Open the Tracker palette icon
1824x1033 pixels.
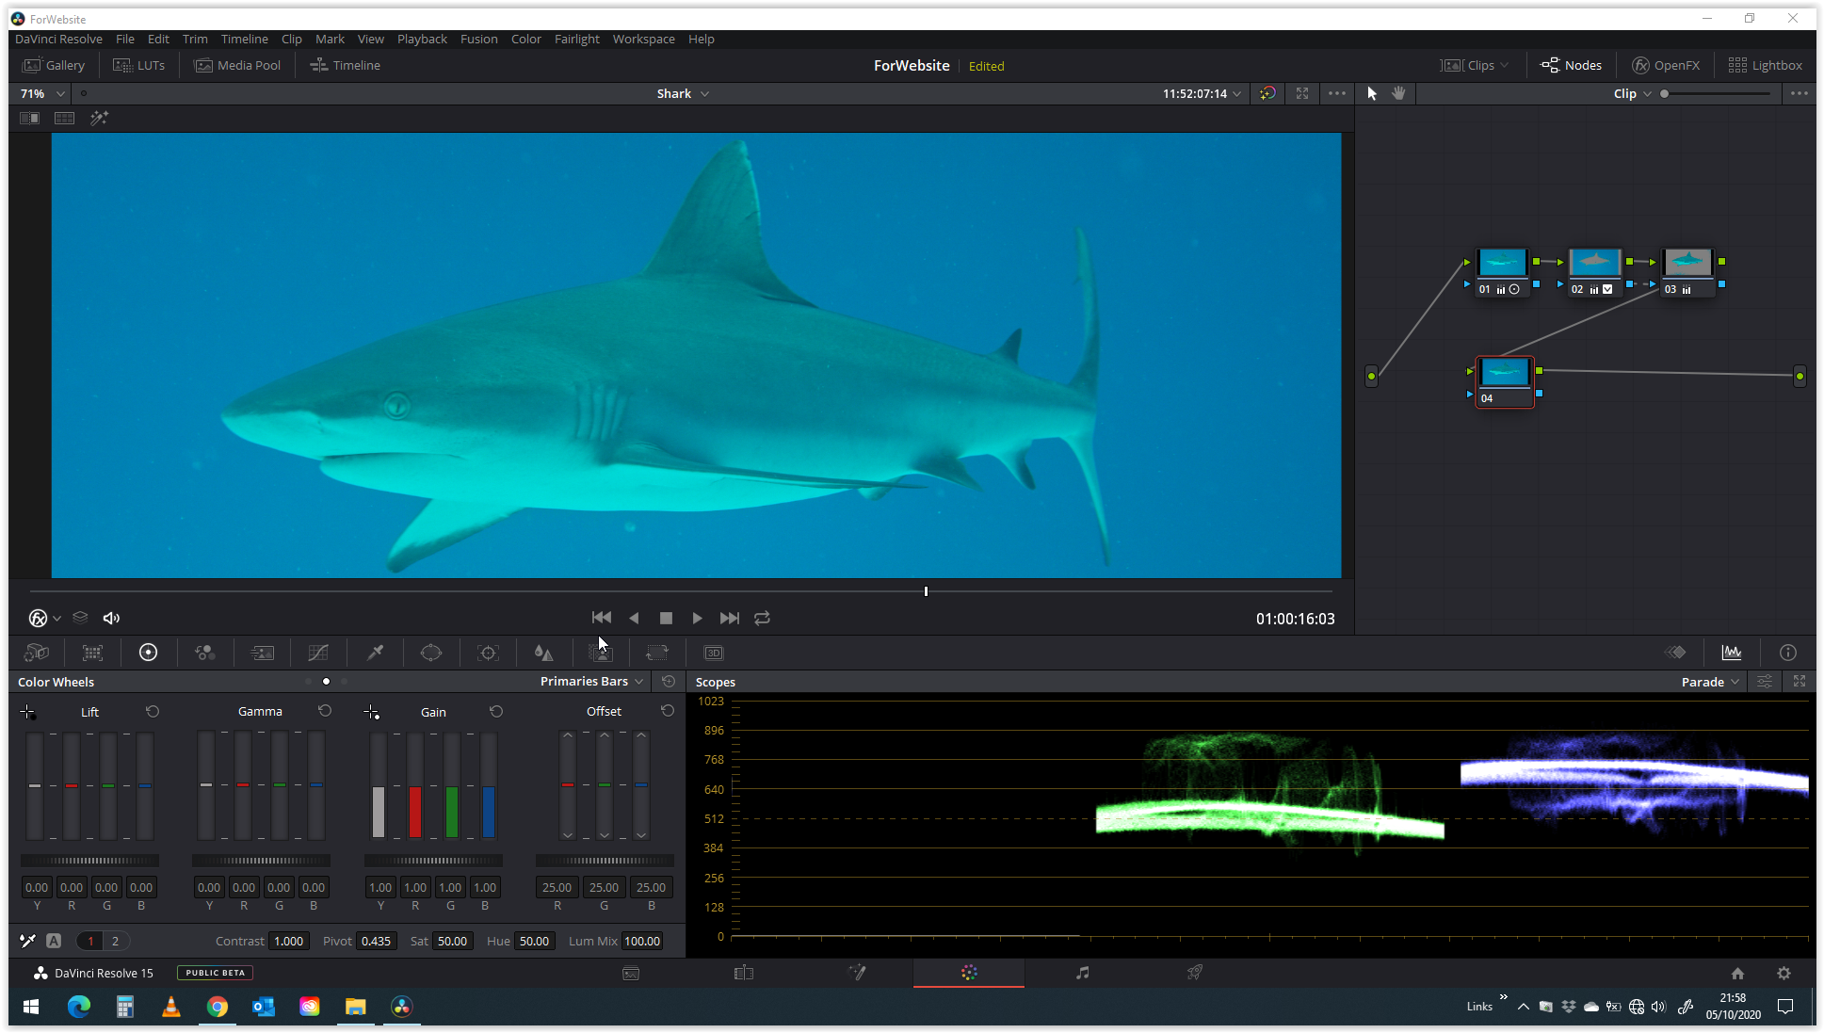pos(488,653)
